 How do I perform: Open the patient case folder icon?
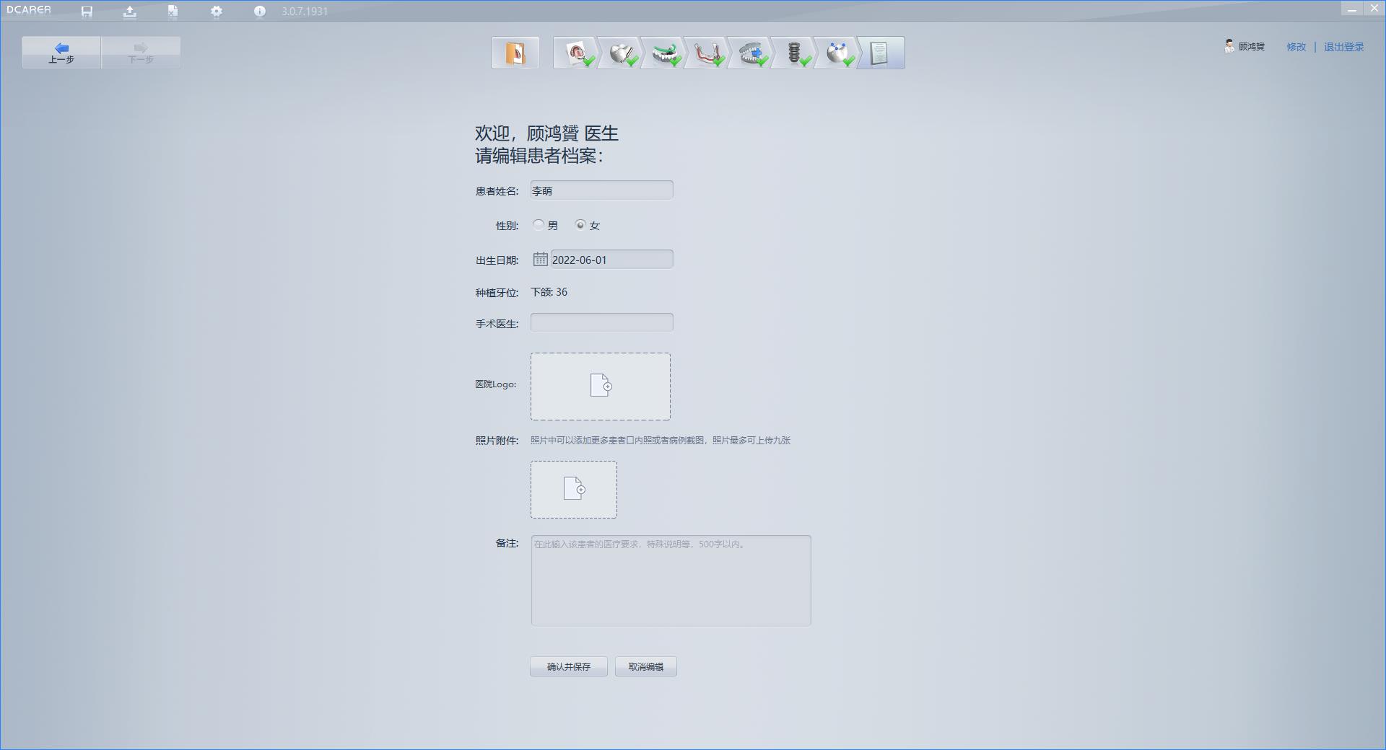tap(515, 53)
